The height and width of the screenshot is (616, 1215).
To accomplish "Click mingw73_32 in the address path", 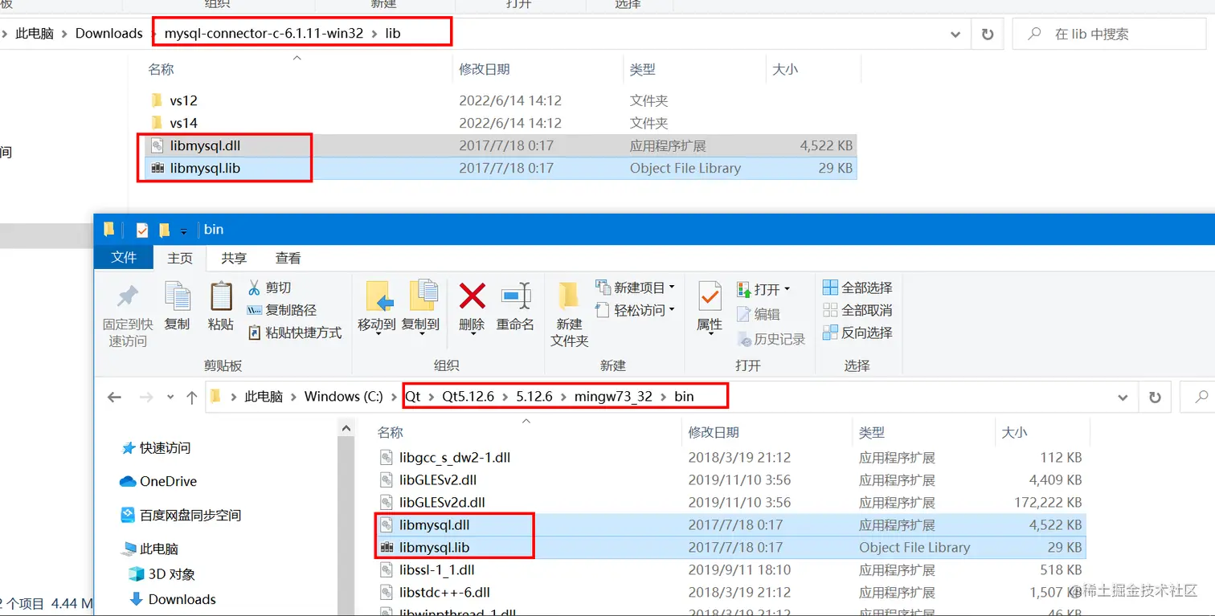I will pos(613,397).
